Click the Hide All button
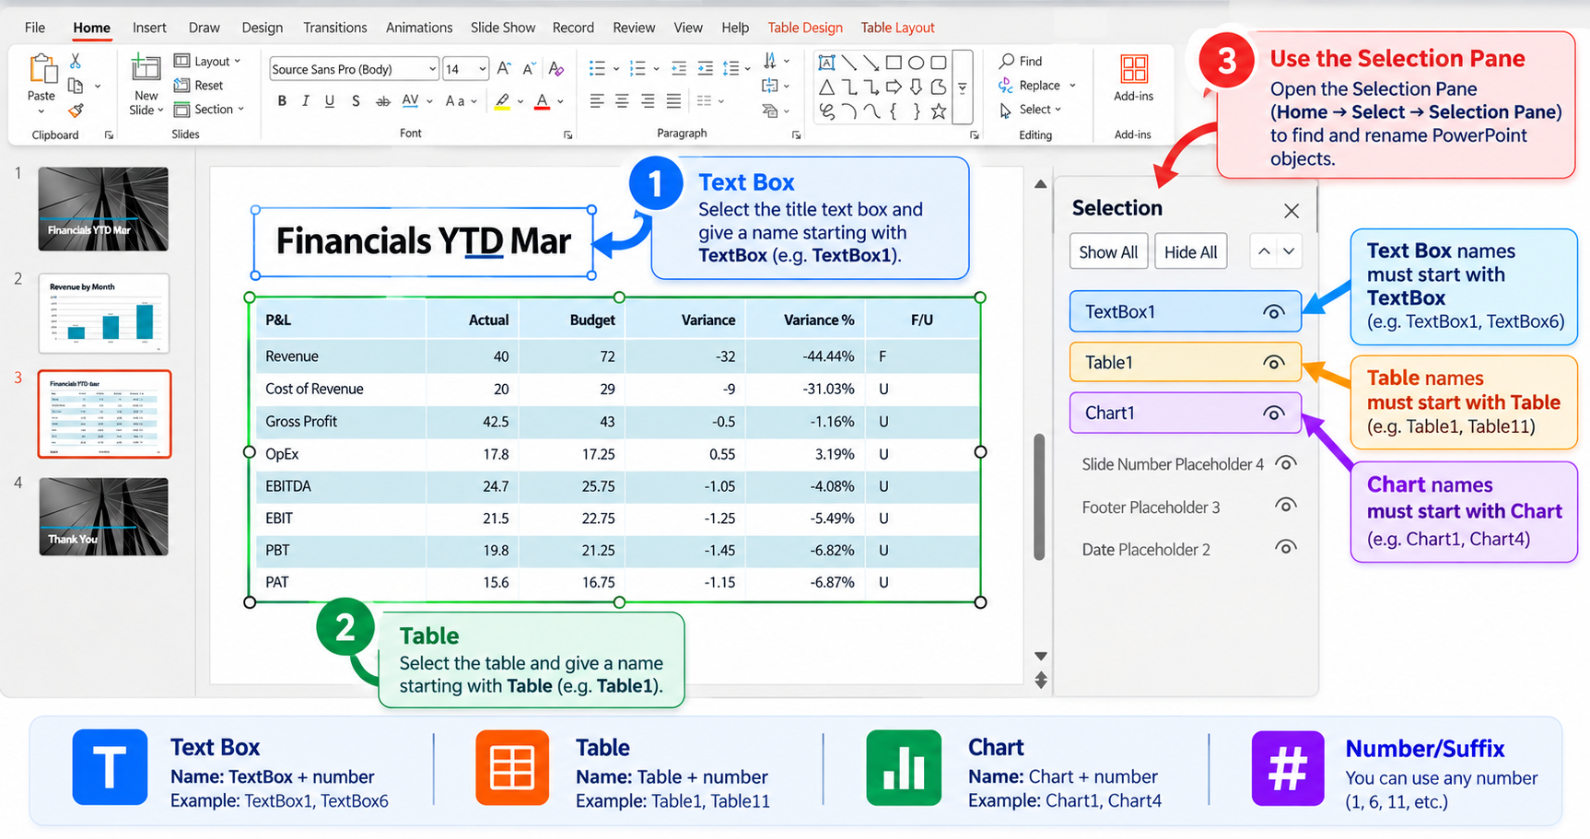 point(1190,251)
